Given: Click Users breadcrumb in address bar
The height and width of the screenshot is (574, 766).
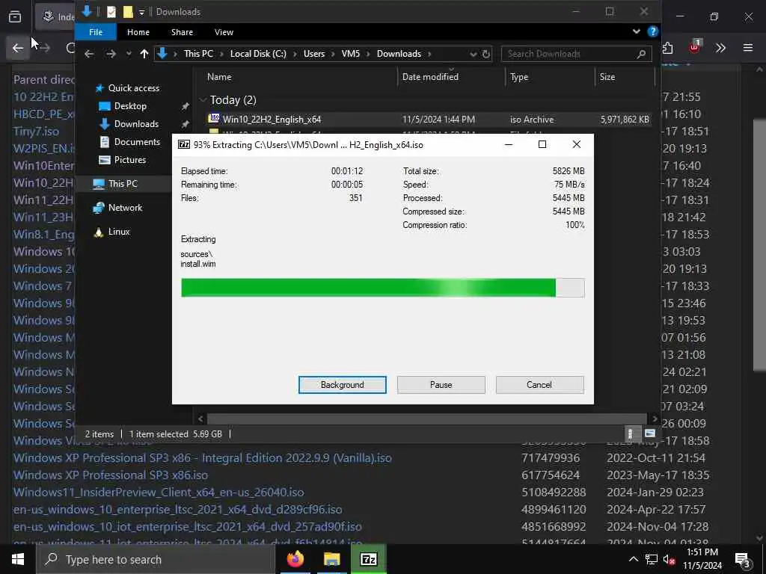Looking at the screenshot, I should tap(313, 54).
